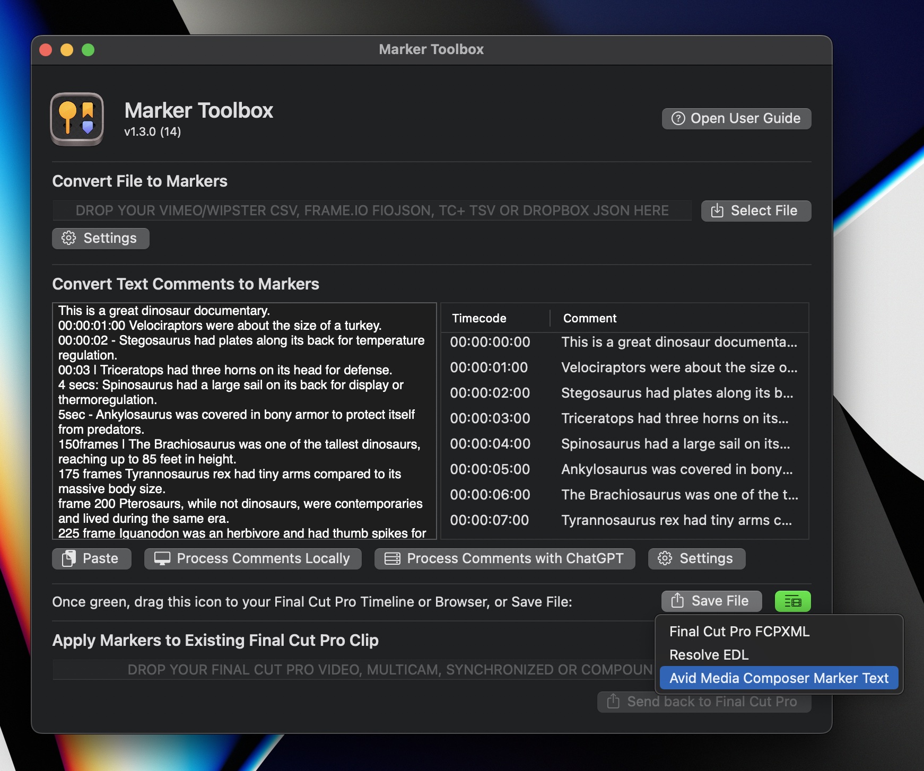Select the 00:00:03:00 Triceratops row
Image resolution: width=924 pixels, height=771 pixels.
(624, 418)
